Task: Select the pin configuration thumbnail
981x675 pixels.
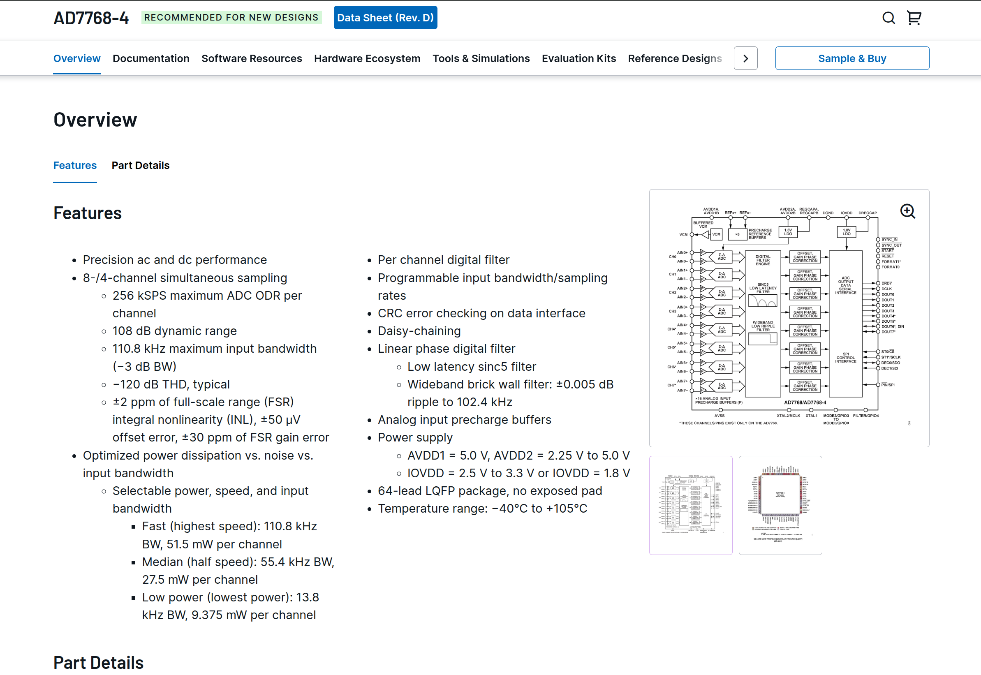Action: pyautogui.click(x=780, y=505)
